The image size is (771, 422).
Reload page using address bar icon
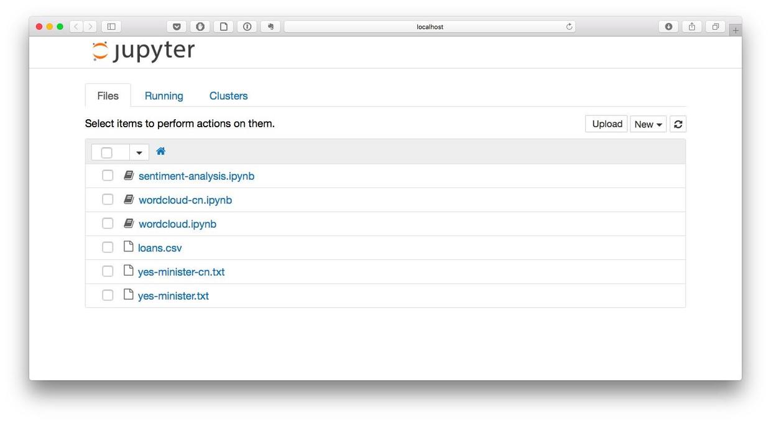click(569, 27)
